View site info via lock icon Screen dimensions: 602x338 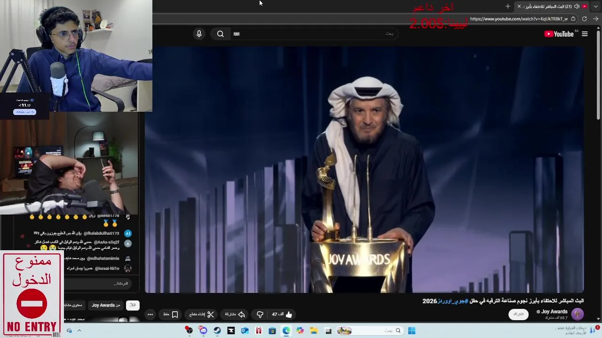click(573, 19)
